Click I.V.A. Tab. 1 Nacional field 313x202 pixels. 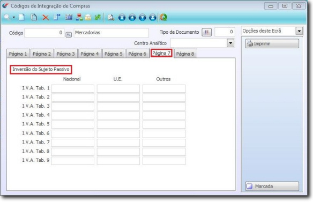pos(73,88)
